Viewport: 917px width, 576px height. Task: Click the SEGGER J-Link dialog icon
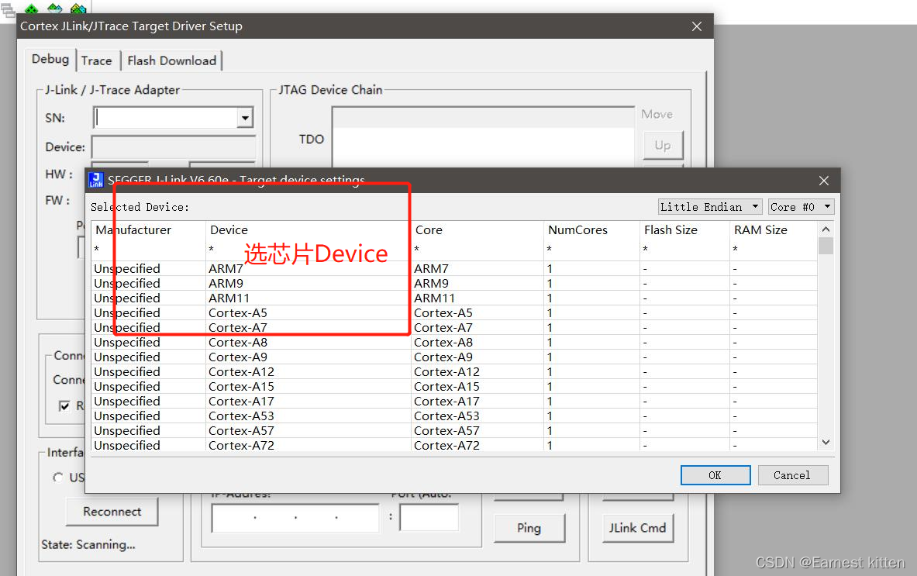click(x=96, y=180)
